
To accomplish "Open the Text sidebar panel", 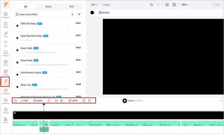I will pos(6,44).
